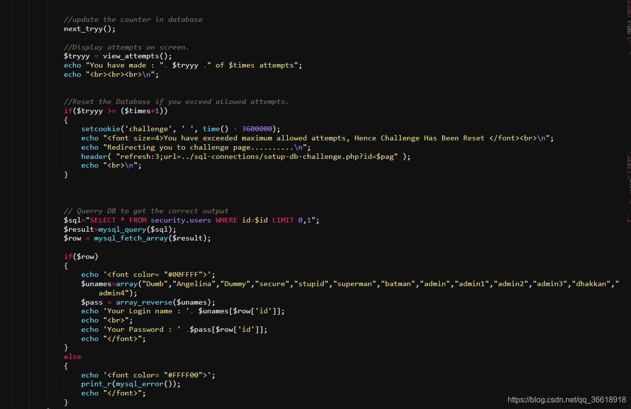The height and width of the screenshot is (409, 631).
Task: Click the 'if($tryyy >= ($times+1))' condition
Action: (x=116, y=111)
